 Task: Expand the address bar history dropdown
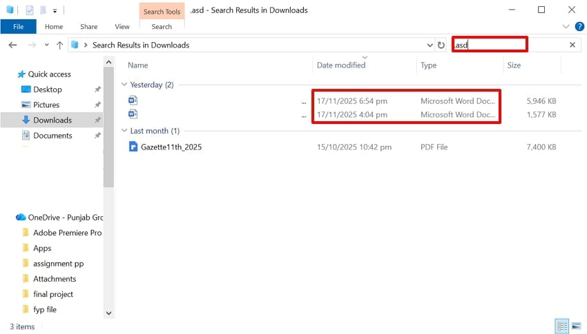pos(430,45)
